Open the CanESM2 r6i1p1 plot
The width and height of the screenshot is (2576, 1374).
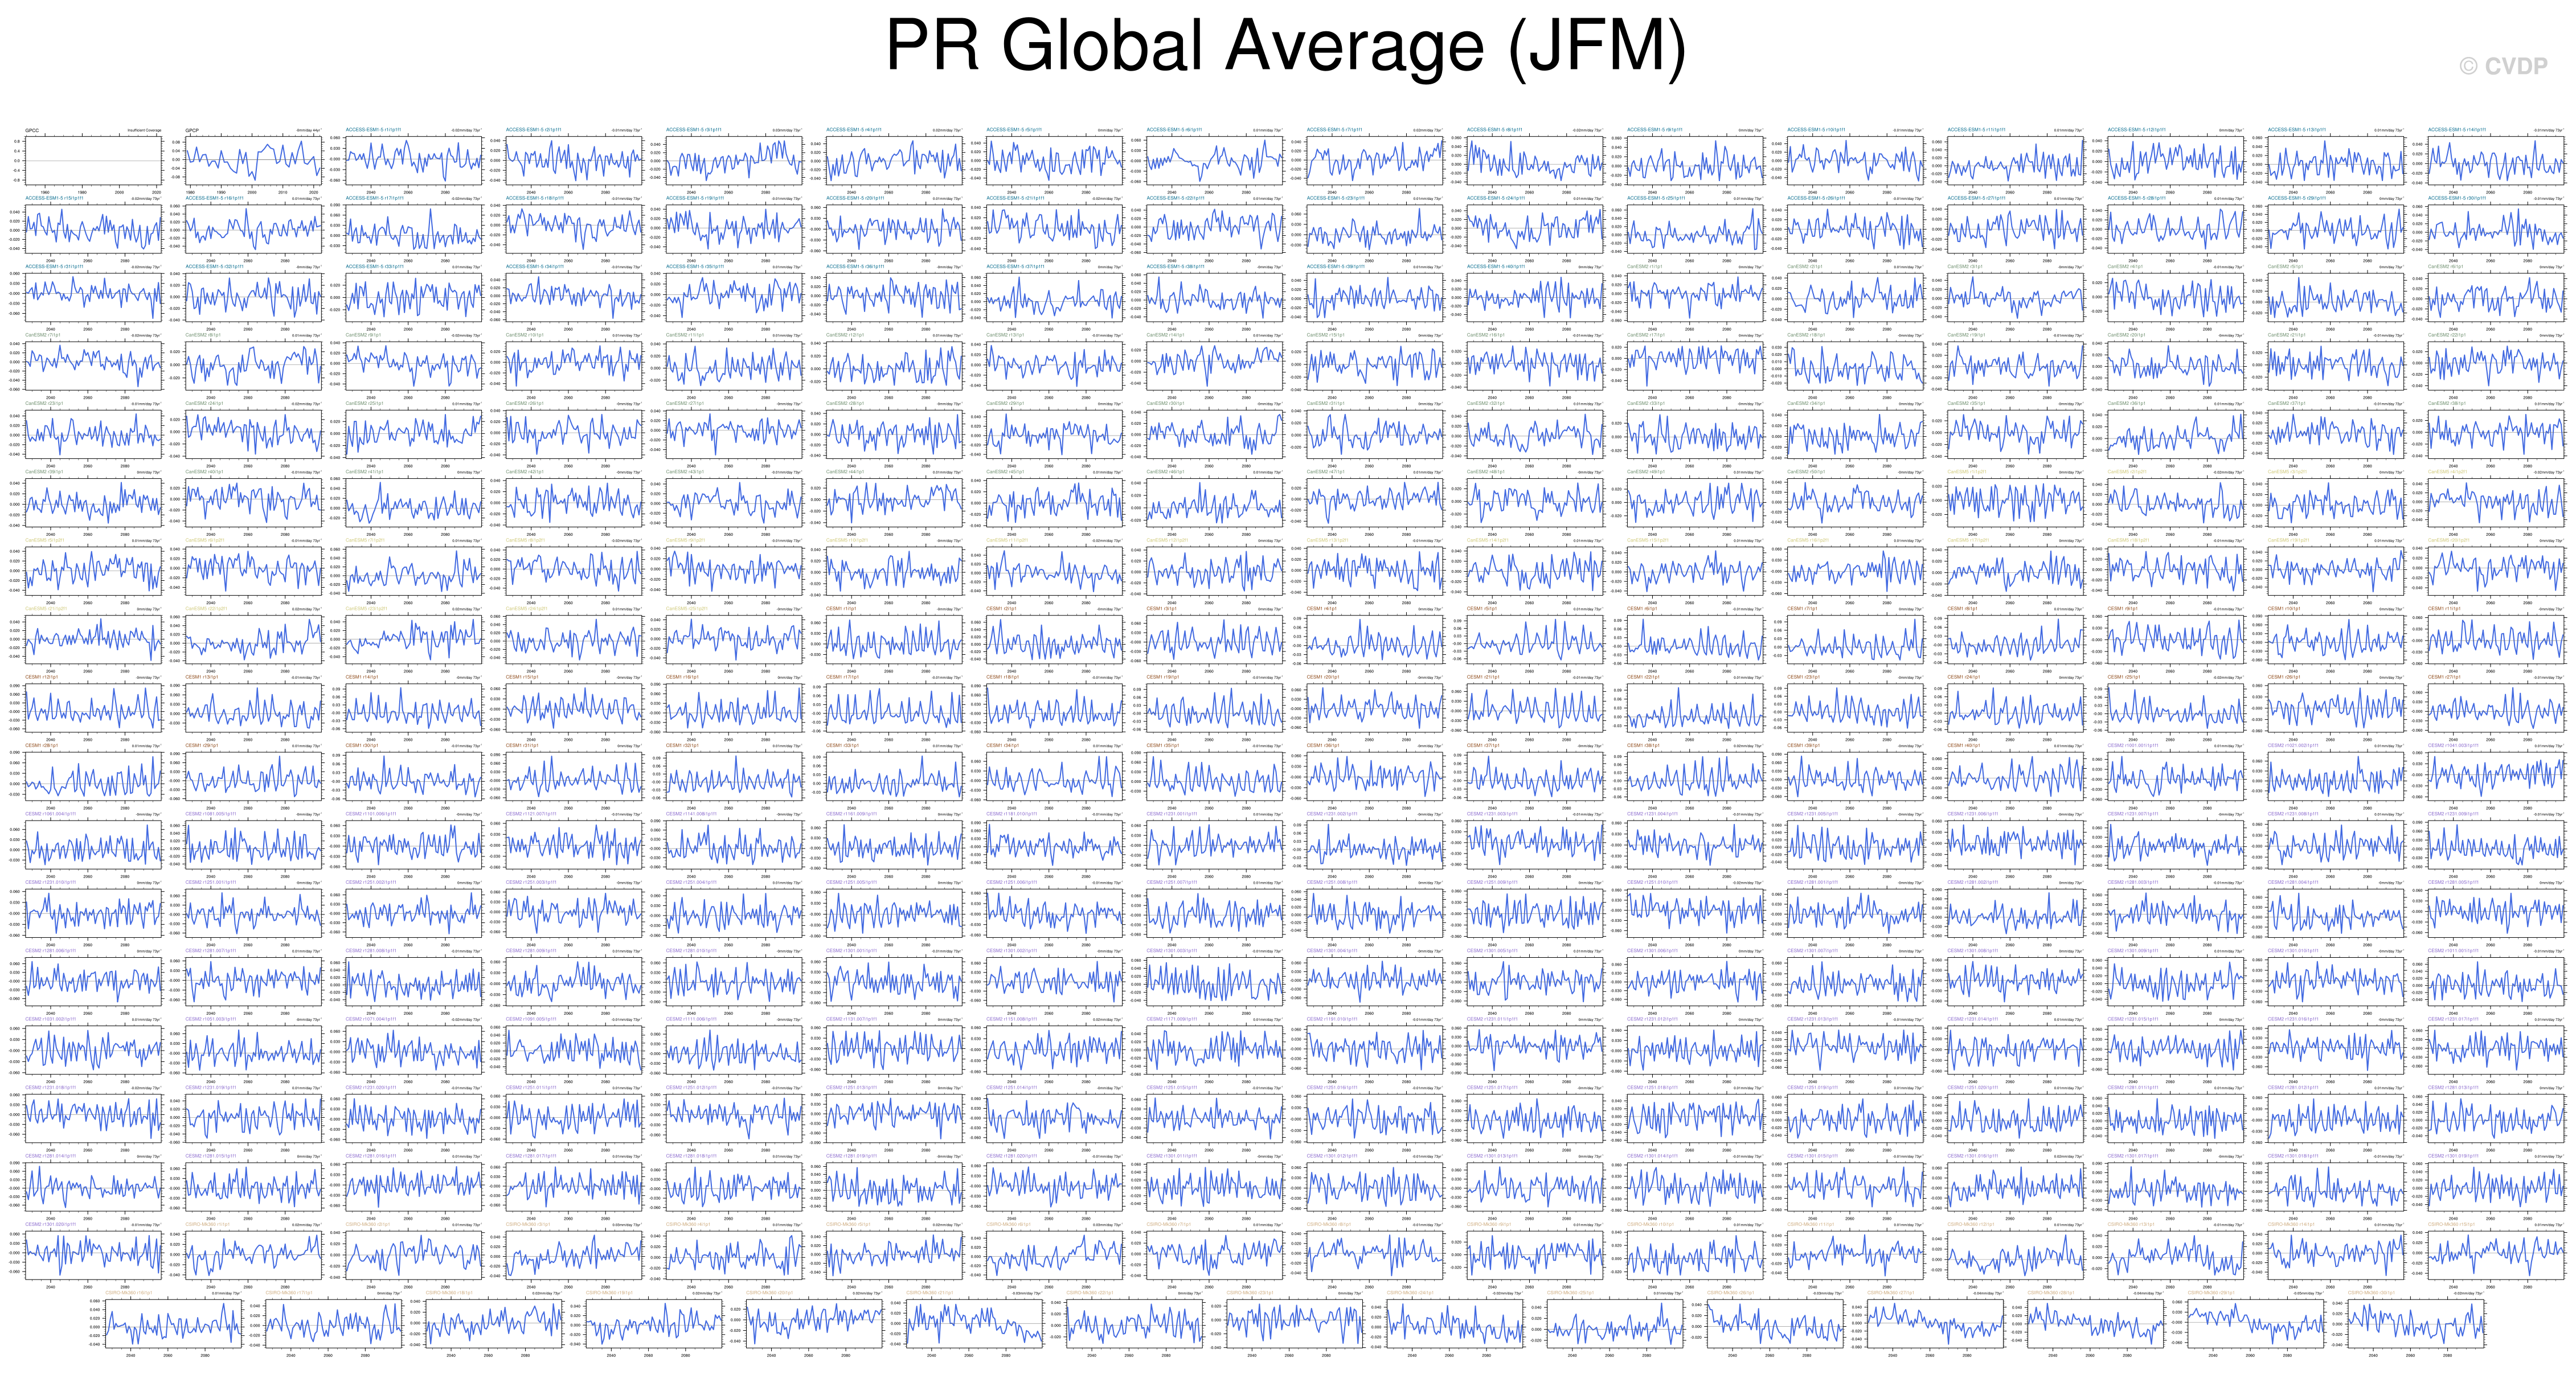click(x=2496, y=298)
